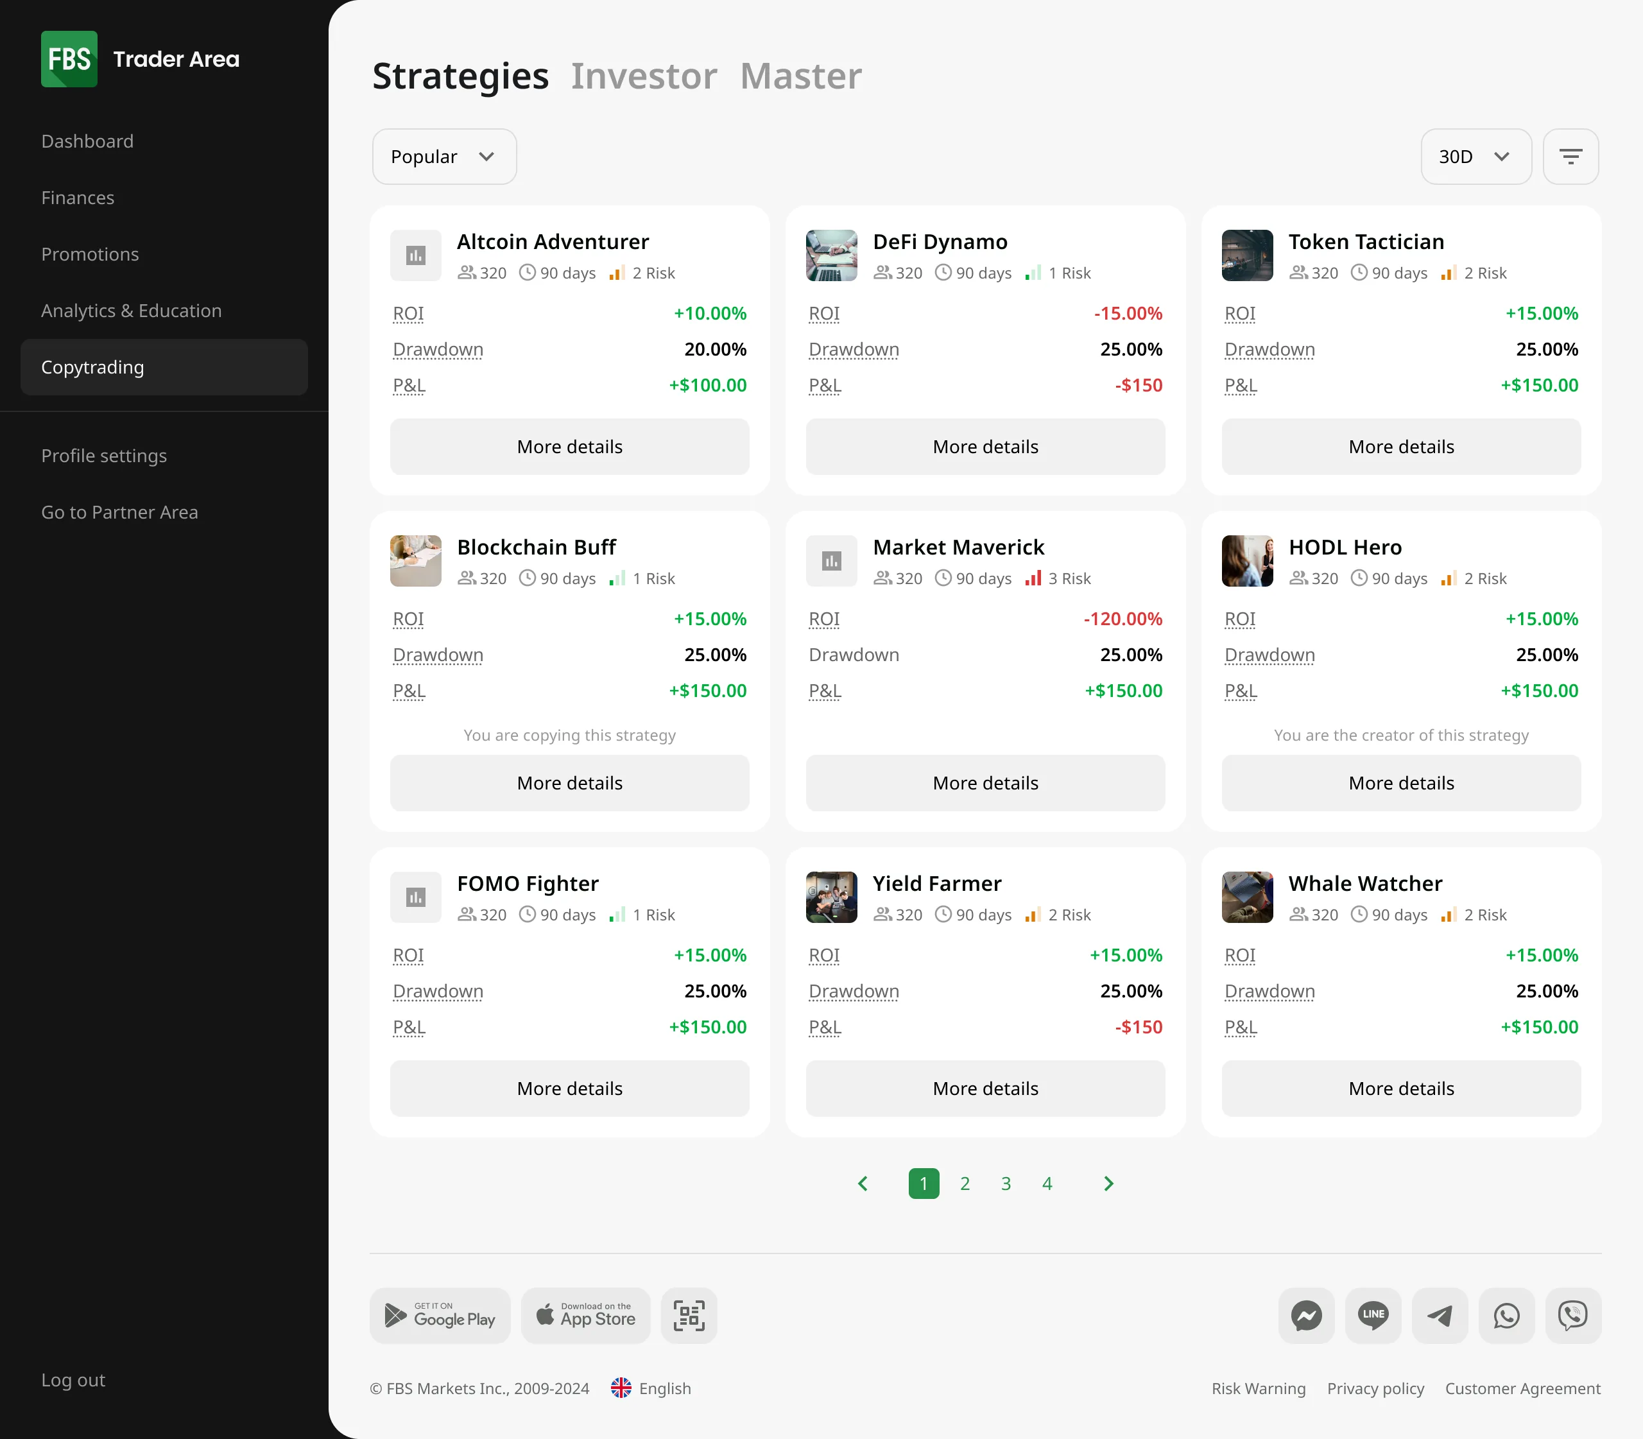Screen dimensions: 1643x1439
Task: View More details for Altcoin Adventurer
Action: click(x=569, y=447)
